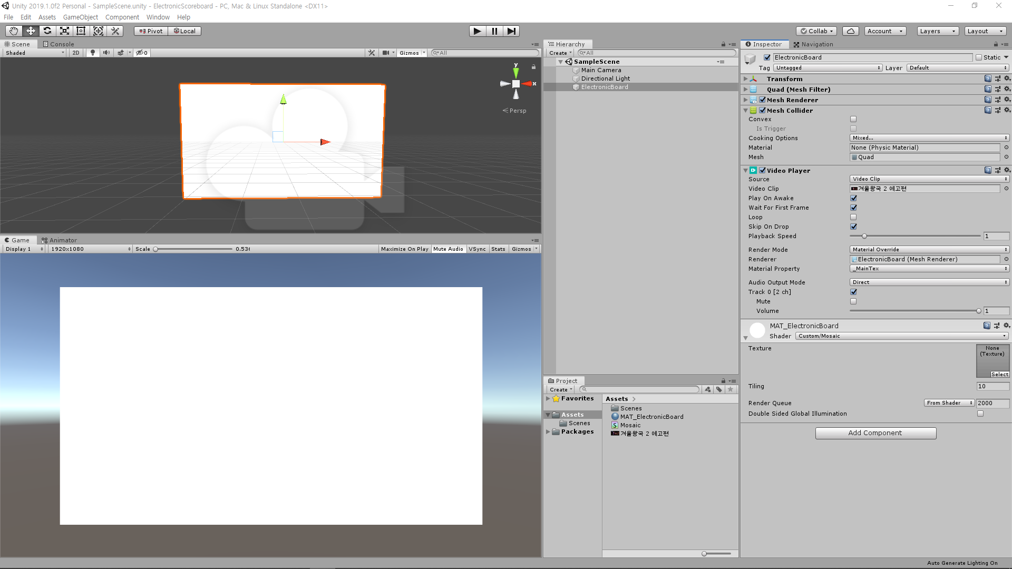Select the Rotate tool
Screen dimensions: 1012x569
point(47,31)
